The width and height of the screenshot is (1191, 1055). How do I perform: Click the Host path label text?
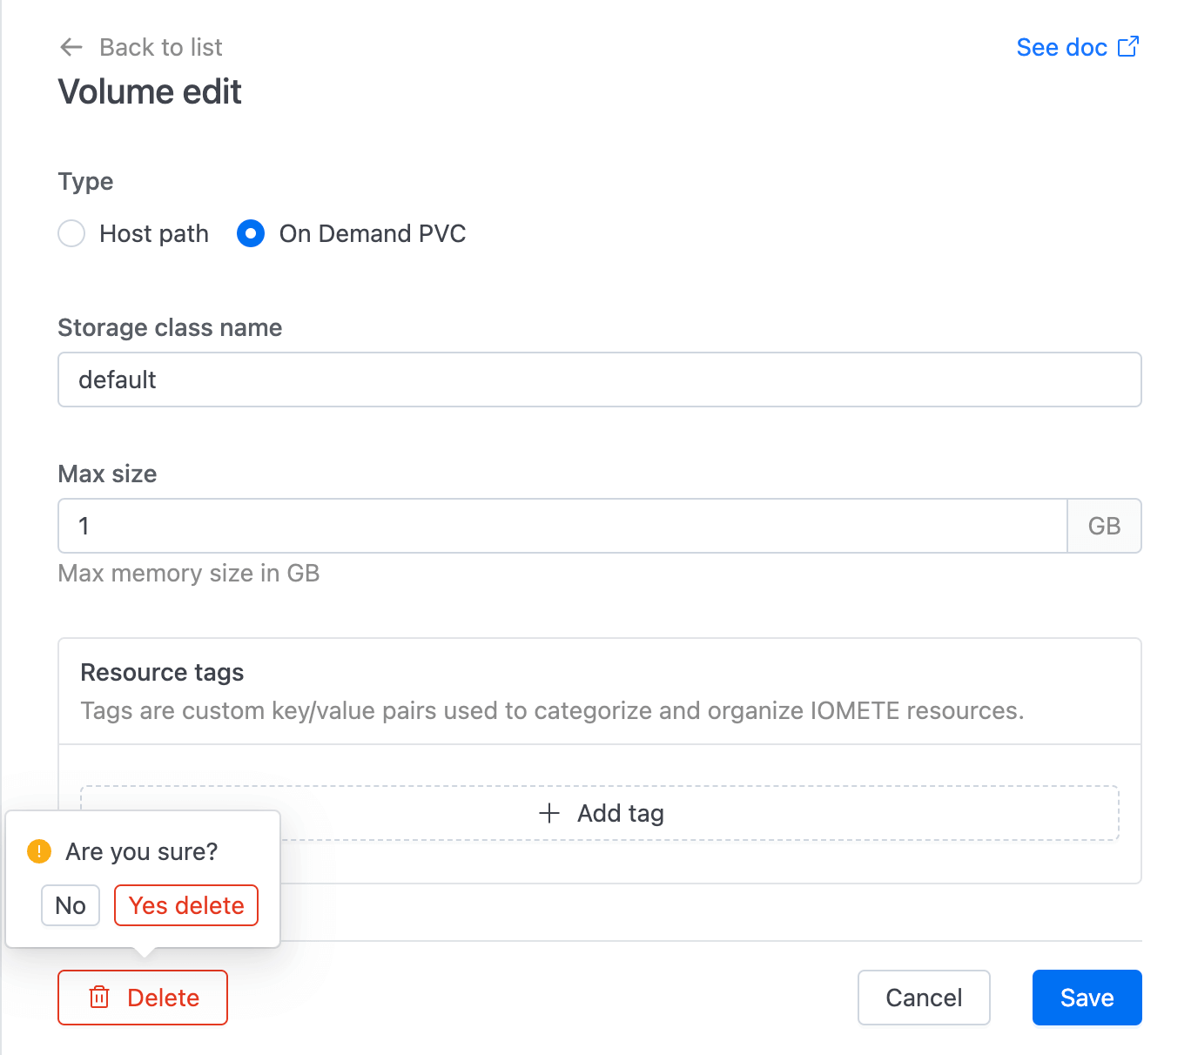pos(154,233)
